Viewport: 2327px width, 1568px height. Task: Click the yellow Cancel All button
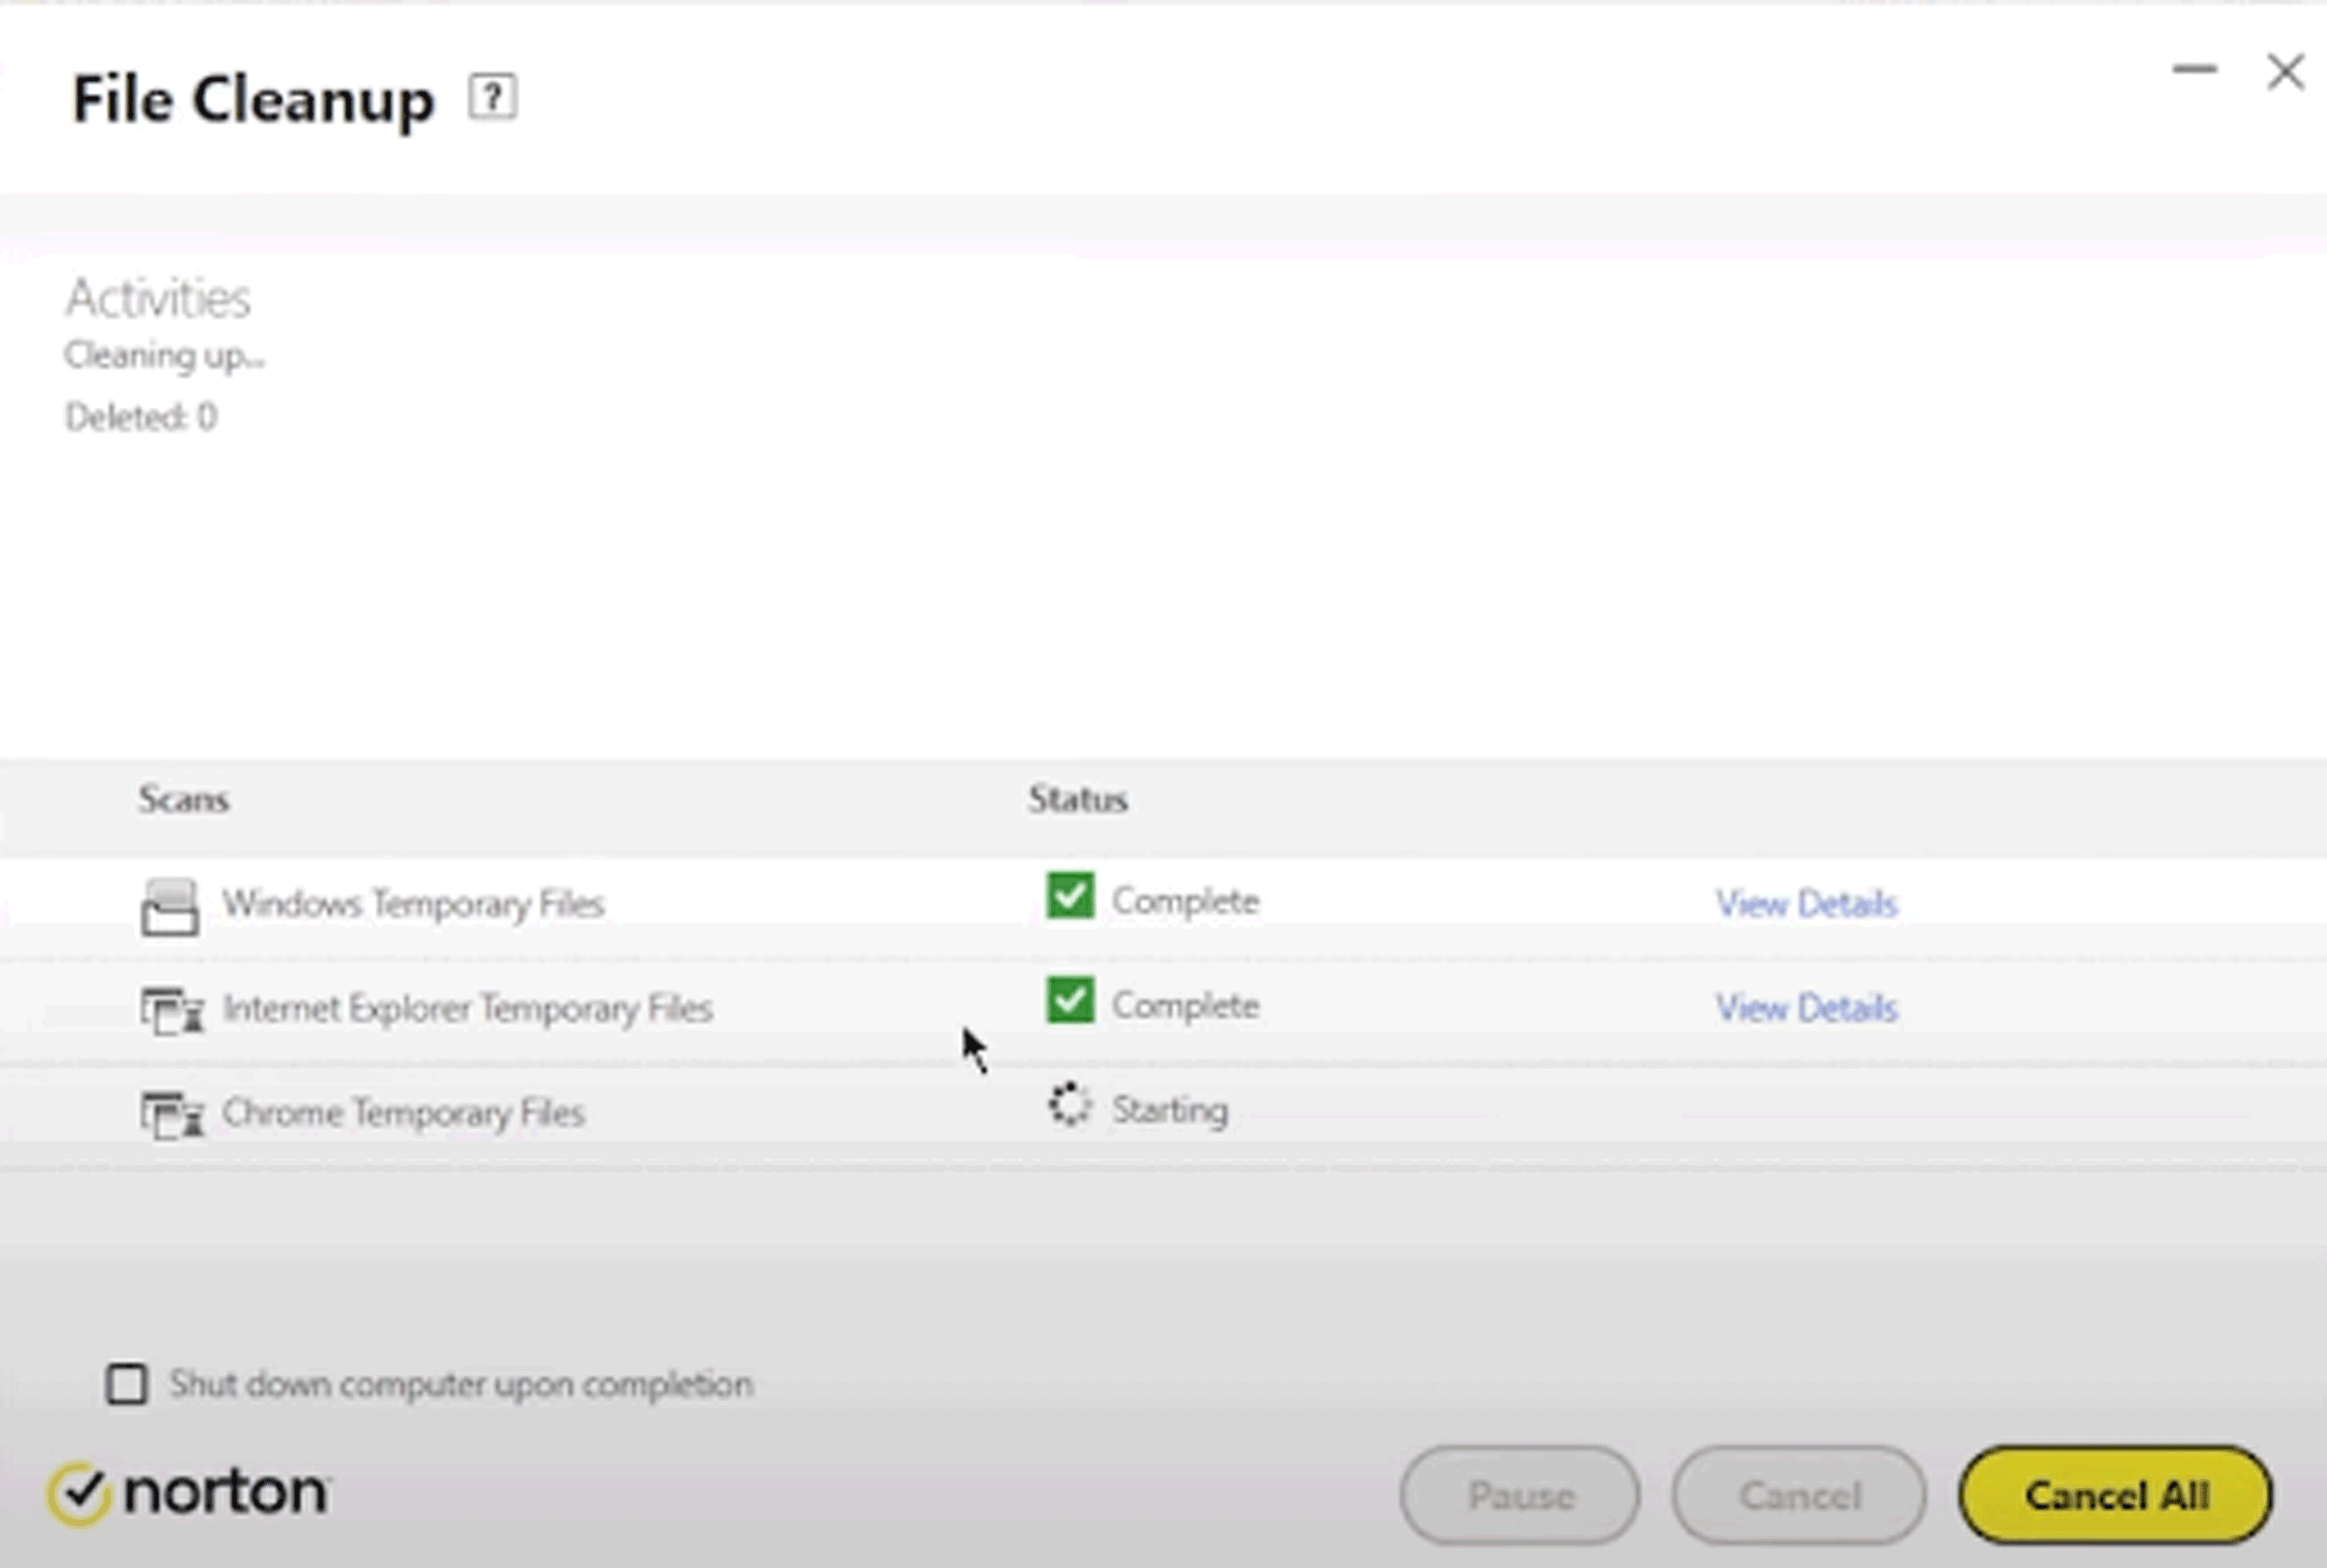pos(2116,1495)
